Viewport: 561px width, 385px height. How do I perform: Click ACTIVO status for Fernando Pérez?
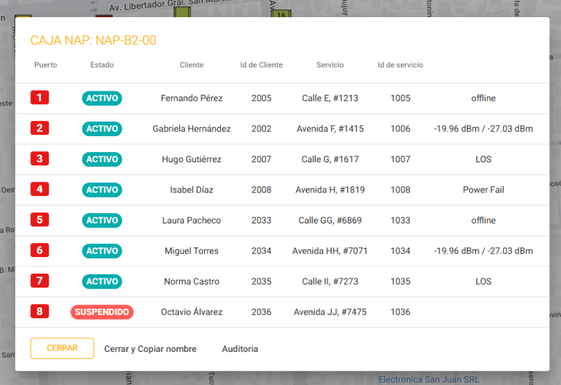(102, 98)
